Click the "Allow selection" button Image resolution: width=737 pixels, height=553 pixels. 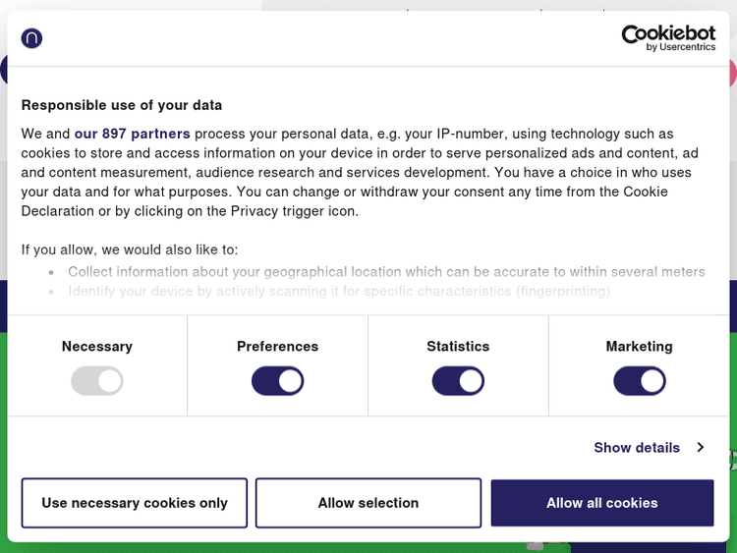(x=368, y=503)
